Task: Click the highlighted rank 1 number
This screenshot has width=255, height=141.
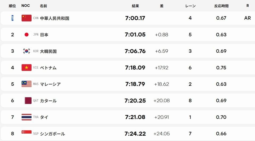Action: coord(12,18)
